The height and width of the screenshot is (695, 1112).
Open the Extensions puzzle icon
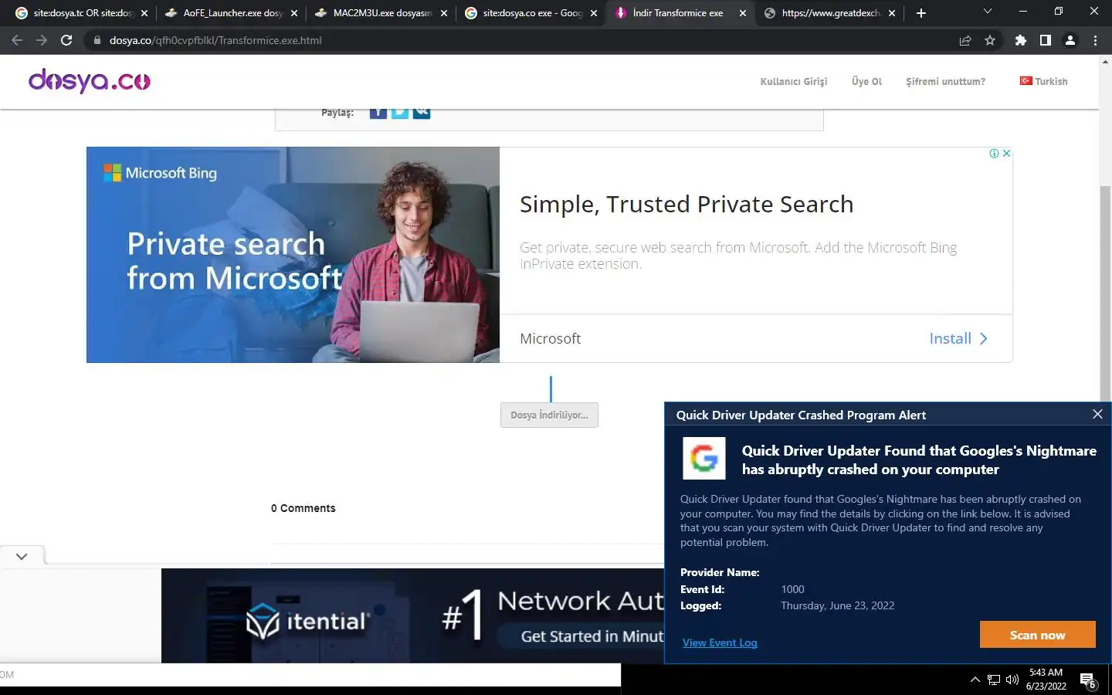[x=1021, y=40]
